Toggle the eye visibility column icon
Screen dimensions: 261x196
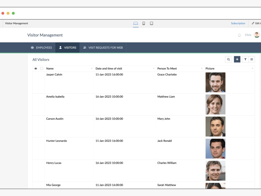pyautogui.click(x=35, y=68)
